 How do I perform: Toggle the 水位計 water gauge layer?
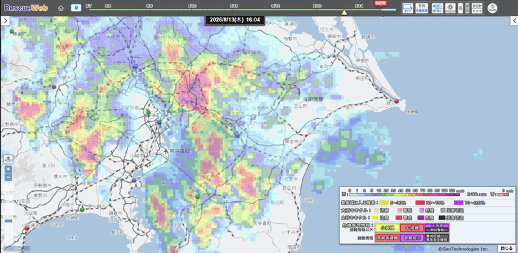pyautogui.click(x=477, y=6)
